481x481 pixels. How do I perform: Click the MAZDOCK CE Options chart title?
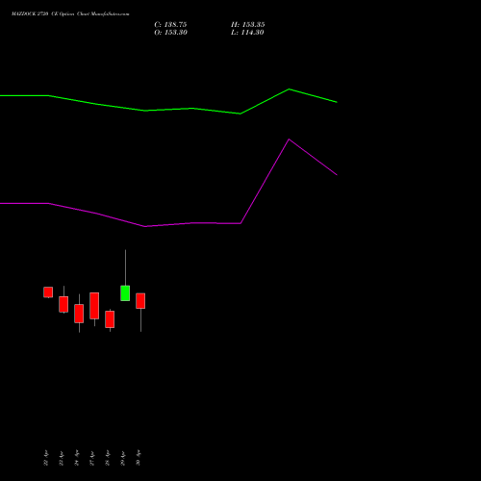pyautogui.click(x=70, y=14)
